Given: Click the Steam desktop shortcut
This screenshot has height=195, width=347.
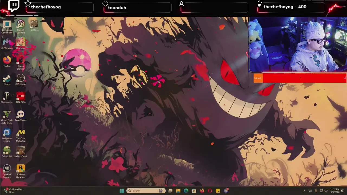Looking at the screenshot, I should click(7, 80).
